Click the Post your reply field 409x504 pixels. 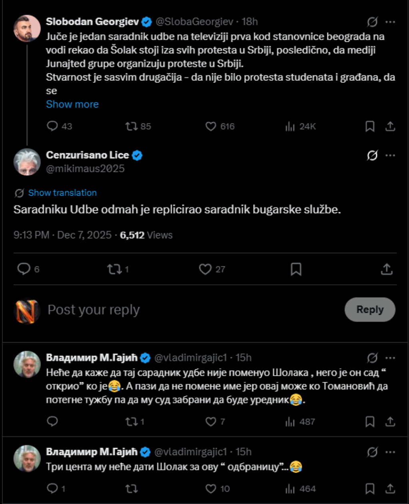coord(94,310)
